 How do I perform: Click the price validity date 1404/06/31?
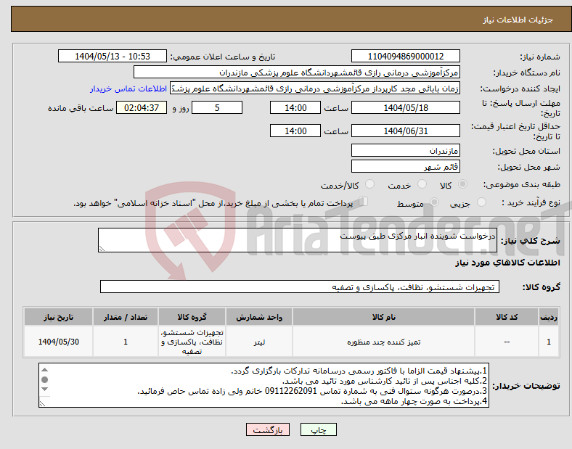click(406, 131)
